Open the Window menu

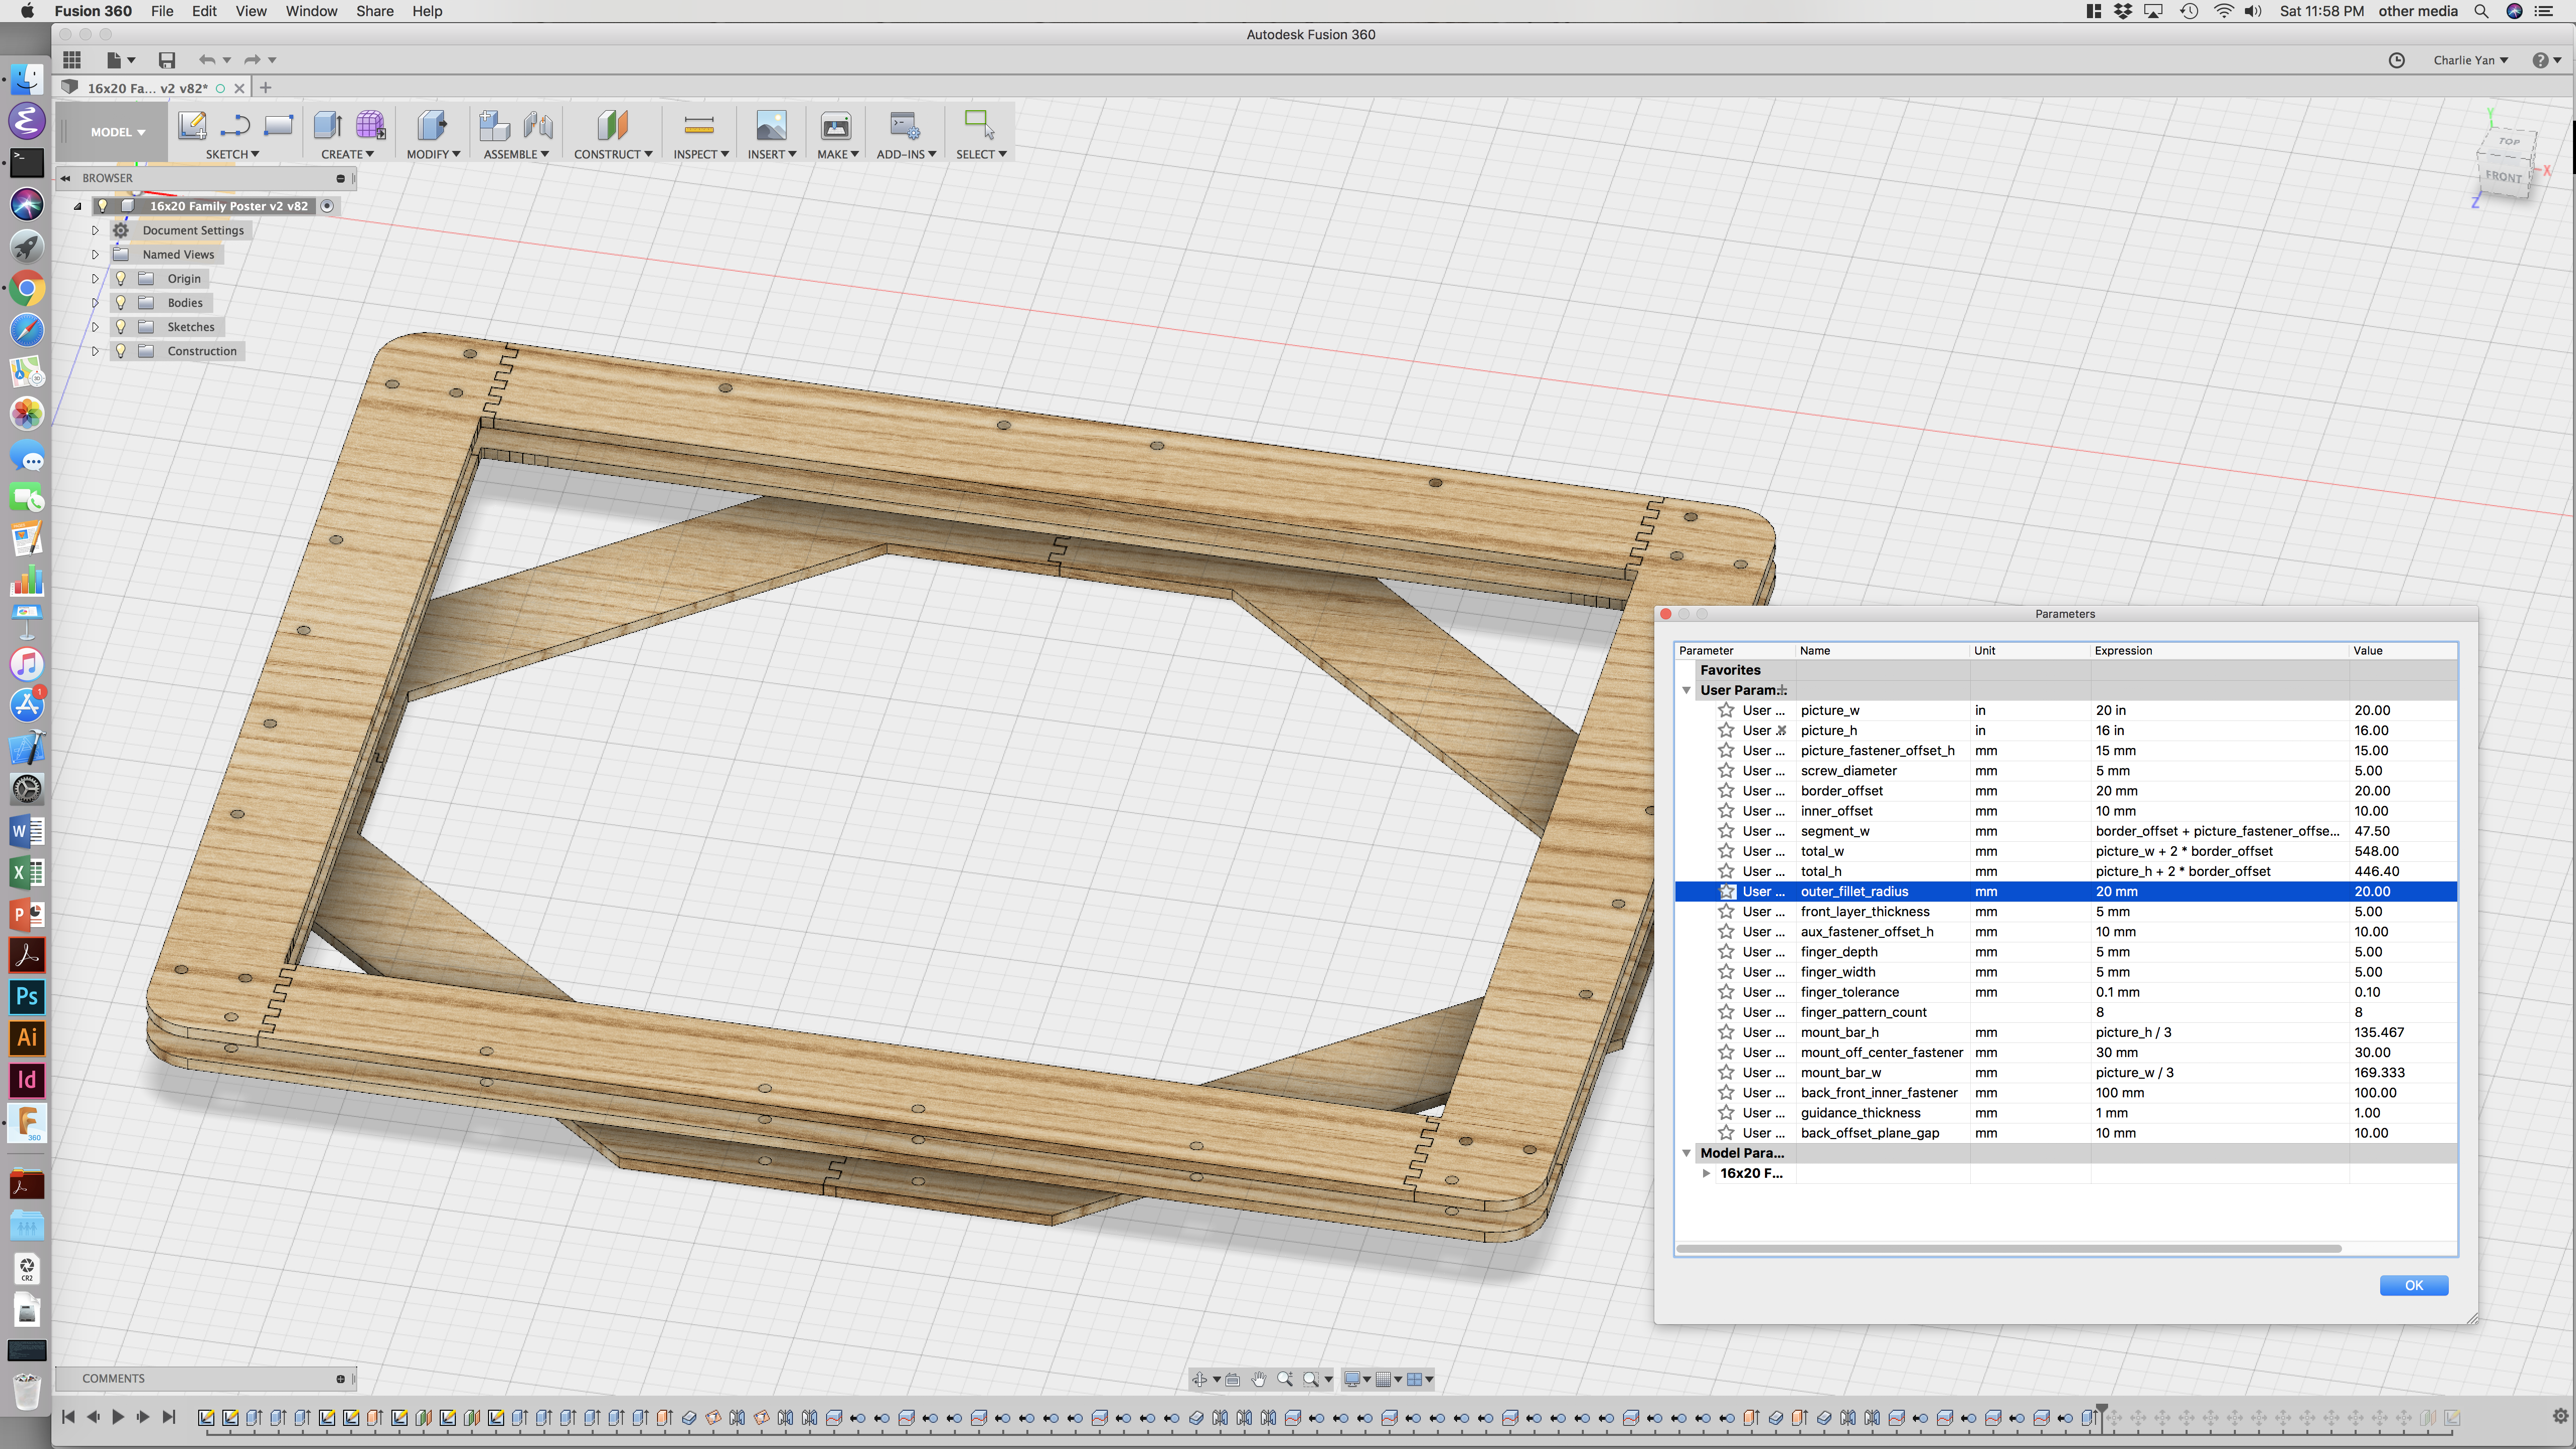tap(311, 11)
